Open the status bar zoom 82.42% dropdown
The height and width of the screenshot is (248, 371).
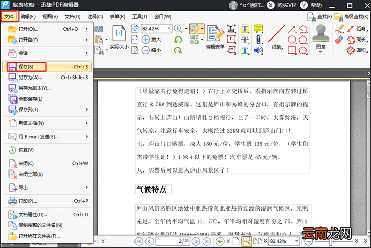296,241
